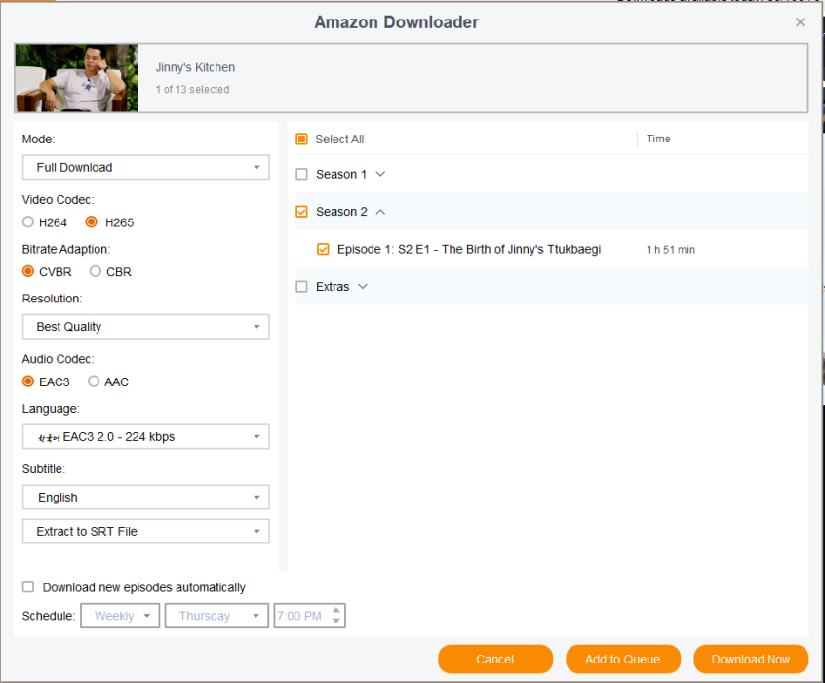Check the Season 1 checkbox
This screenshot has height=683, width=825.
tap(301, 174)
